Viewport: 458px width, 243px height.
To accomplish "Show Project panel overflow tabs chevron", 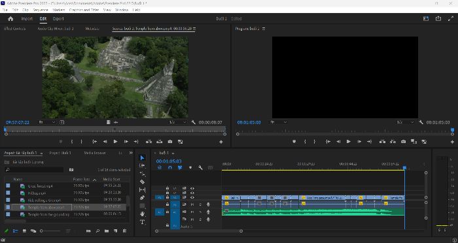I will pyautogui.click(x=131, y=153).
